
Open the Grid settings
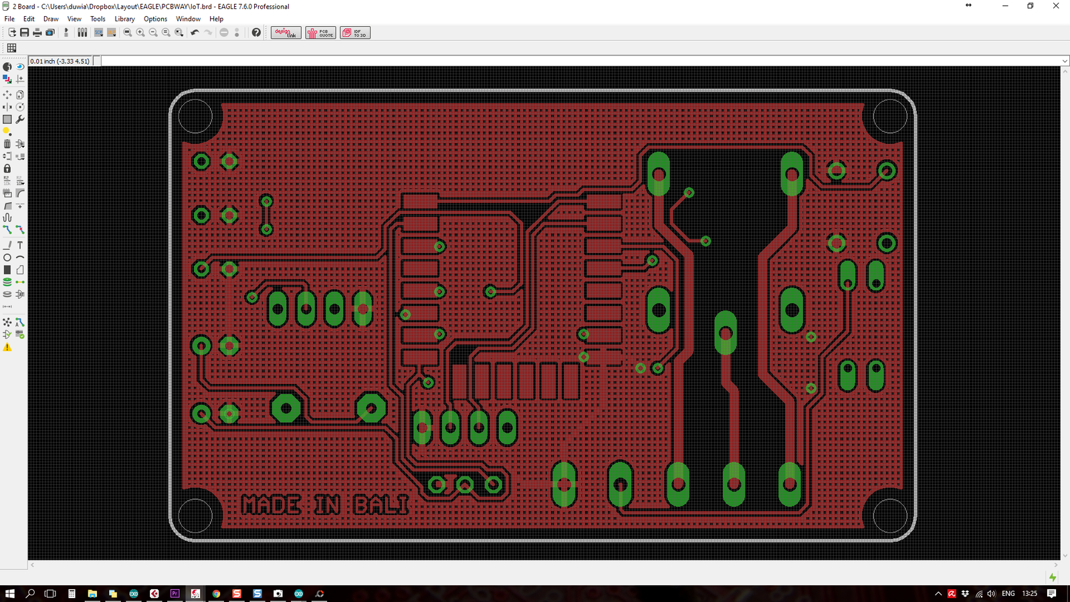[11, 48]
